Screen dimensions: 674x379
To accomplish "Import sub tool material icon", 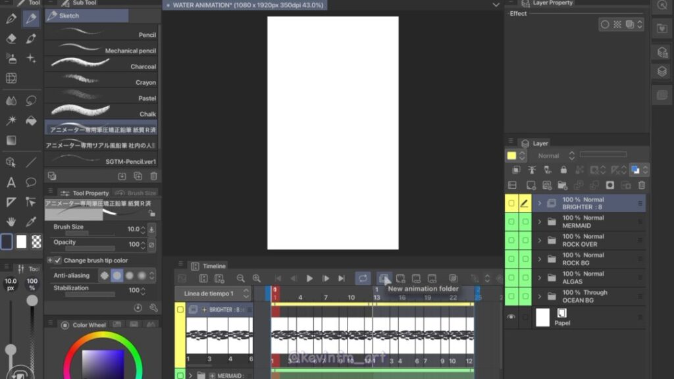I will (x=122, y=176).
